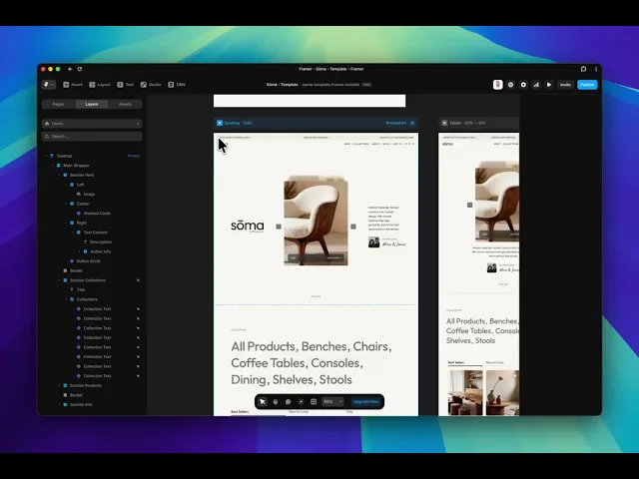
Task: Select the Button Scroll layer
Action: coord(88,261)
